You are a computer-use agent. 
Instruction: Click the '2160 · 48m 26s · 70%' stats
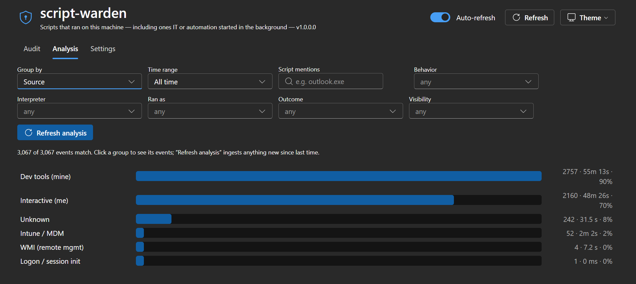pos(587,201)
